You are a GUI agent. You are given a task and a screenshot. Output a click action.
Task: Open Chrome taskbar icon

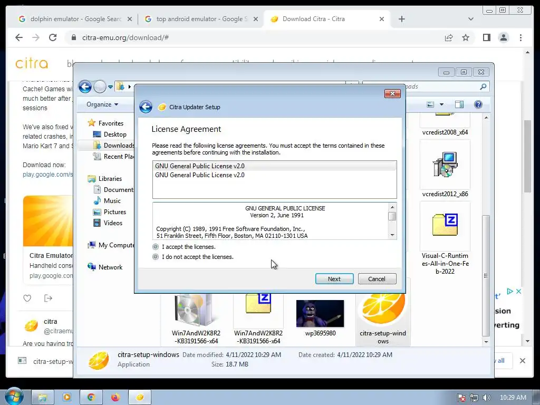tap(91, 398)
